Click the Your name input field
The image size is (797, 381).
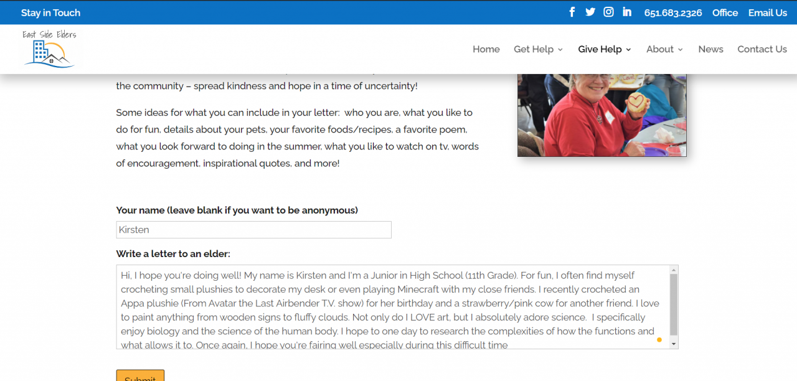tap(253, 230)
